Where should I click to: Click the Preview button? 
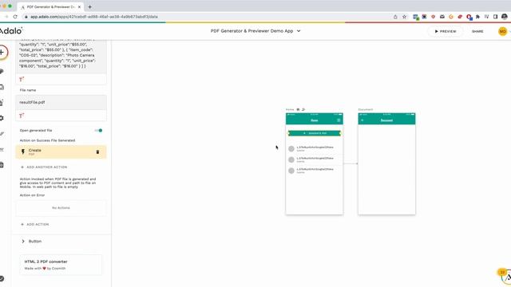pos(446,31)
